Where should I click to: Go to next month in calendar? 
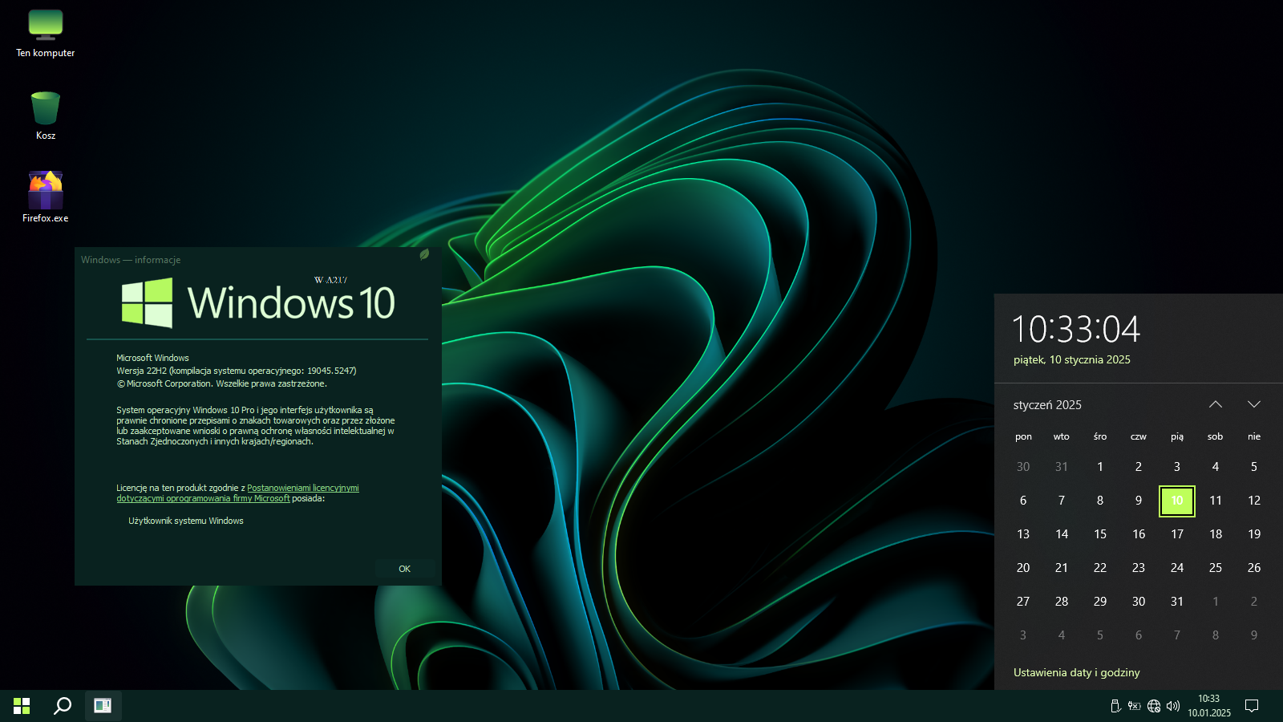(x=1254, y=404)
